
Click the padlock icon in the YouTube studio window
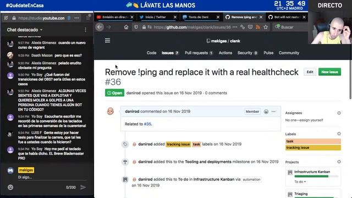click(14, 18)
